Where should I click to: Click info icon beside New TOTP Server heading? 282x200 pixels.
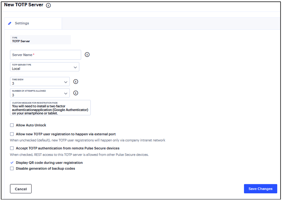[x=48, y=5]
